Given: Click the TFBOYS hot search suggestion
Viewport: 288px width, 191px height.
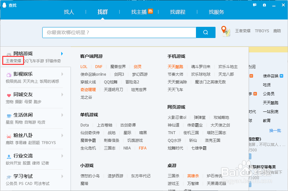Looking at the screenshot, I should pos(262,31).
